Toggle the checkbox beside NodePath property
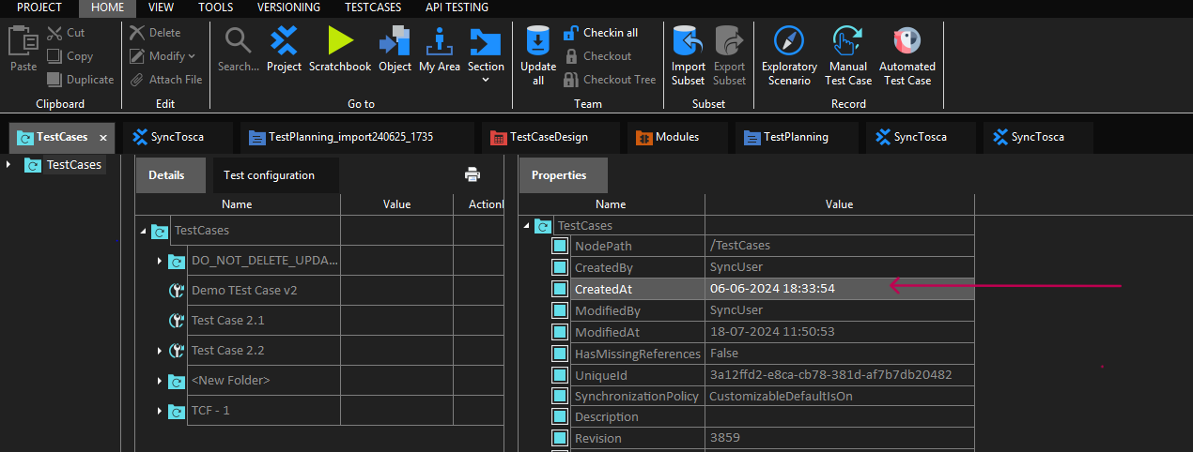 point(560,246)
